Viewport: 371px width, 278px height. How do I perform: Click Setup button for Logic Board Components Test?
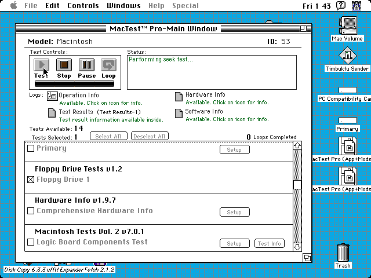(x=234, y=243)
